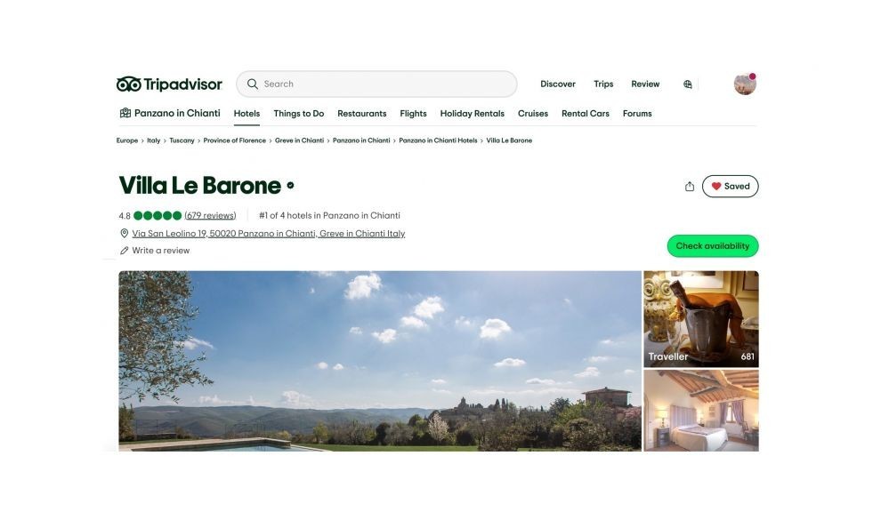Open the user profile avatar
889x512 pixels.
click(x=745, y=84)
